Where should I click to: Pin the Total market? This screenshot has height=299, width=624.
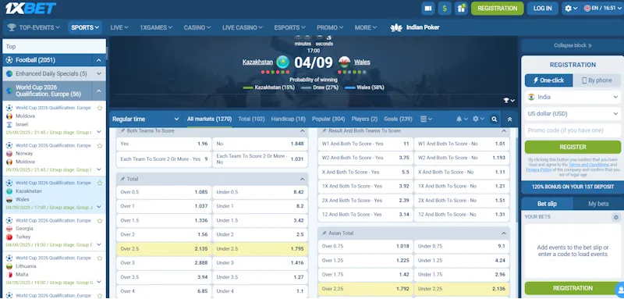pos(122,179)
